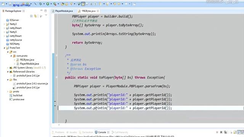This screenshot has height=137, width=244.
Task: Select build.bat in the project tree
Action: tap(16, 96)
